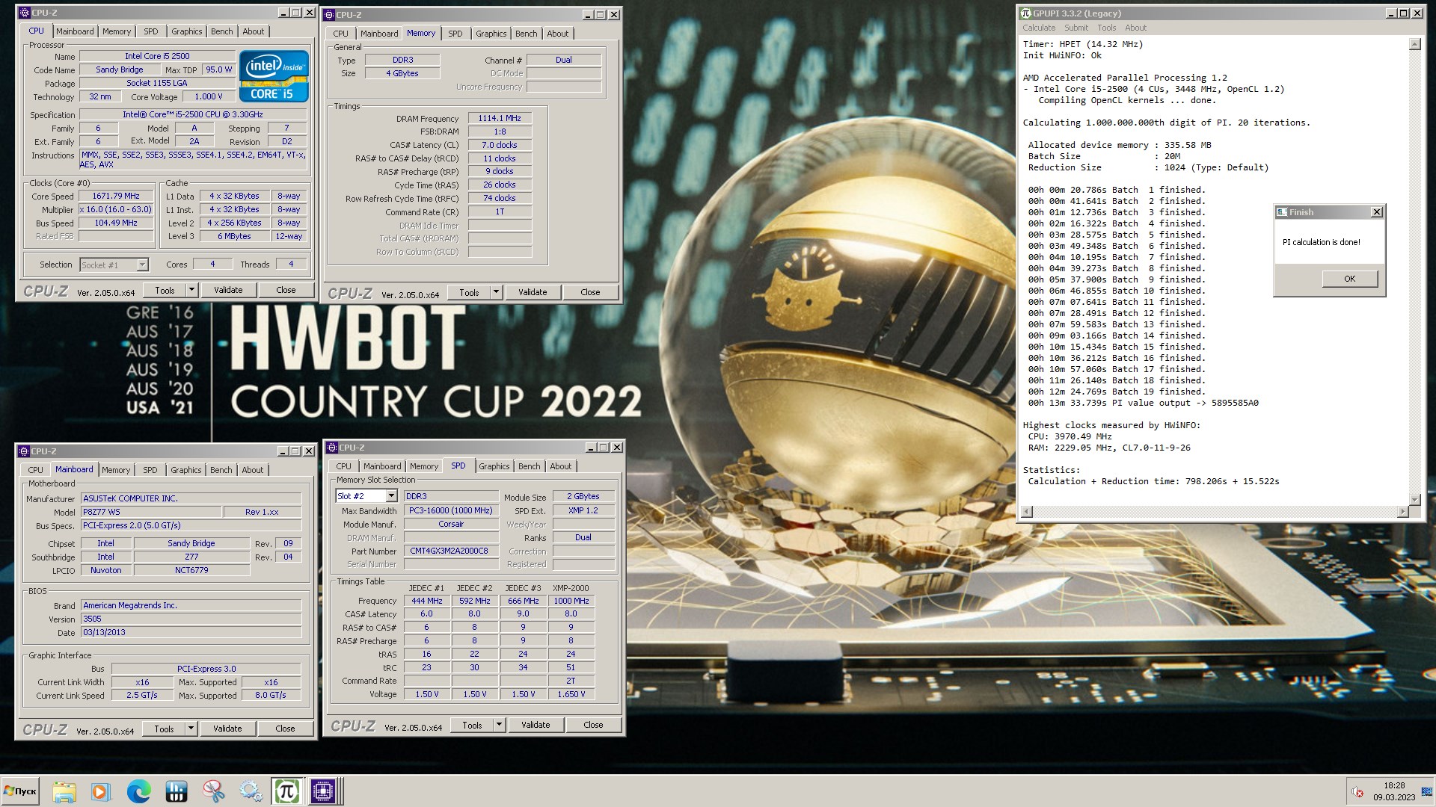Open the Snipping Tool taskbar icon
This screenshot has width=1436, height=807.
213,791
